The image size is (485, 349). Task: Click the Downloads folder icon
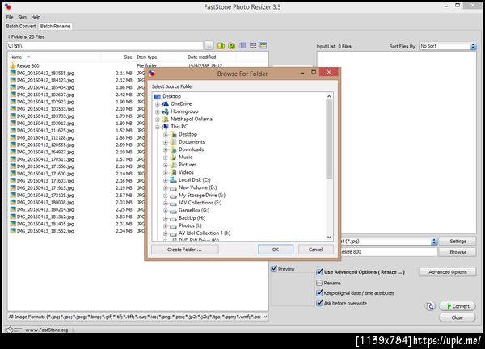[x=173, y=149]
